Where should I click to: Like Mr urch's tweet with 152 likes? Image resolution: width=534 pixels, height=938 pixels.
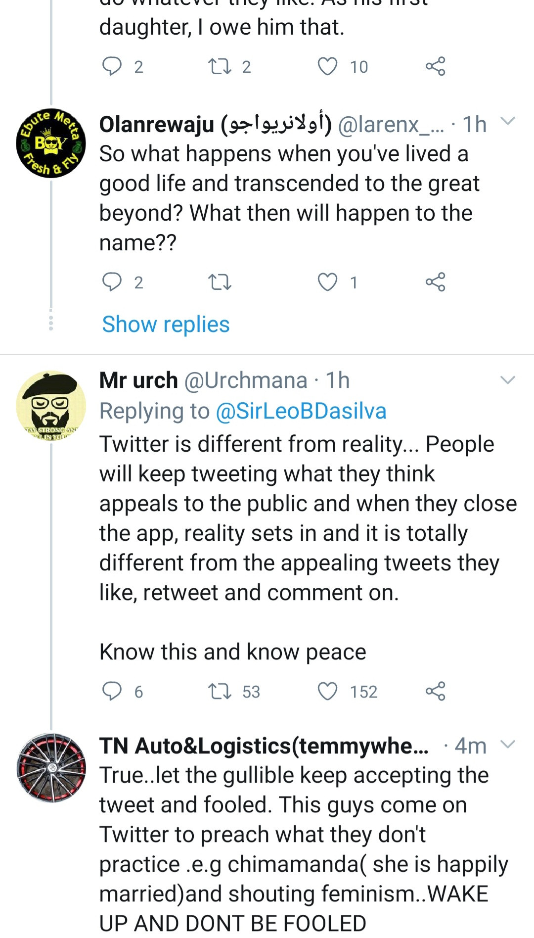(x=327, y=691)
